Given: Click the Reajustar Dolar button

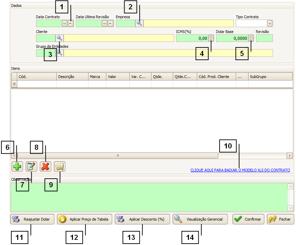Looking at the screenshot, I should point(32,219).
